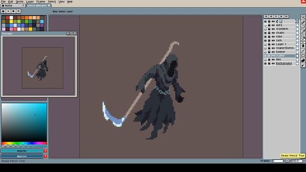Select the Paint Bucket tool
Viewport: 306px width, 172px height.
coord(303,46)
